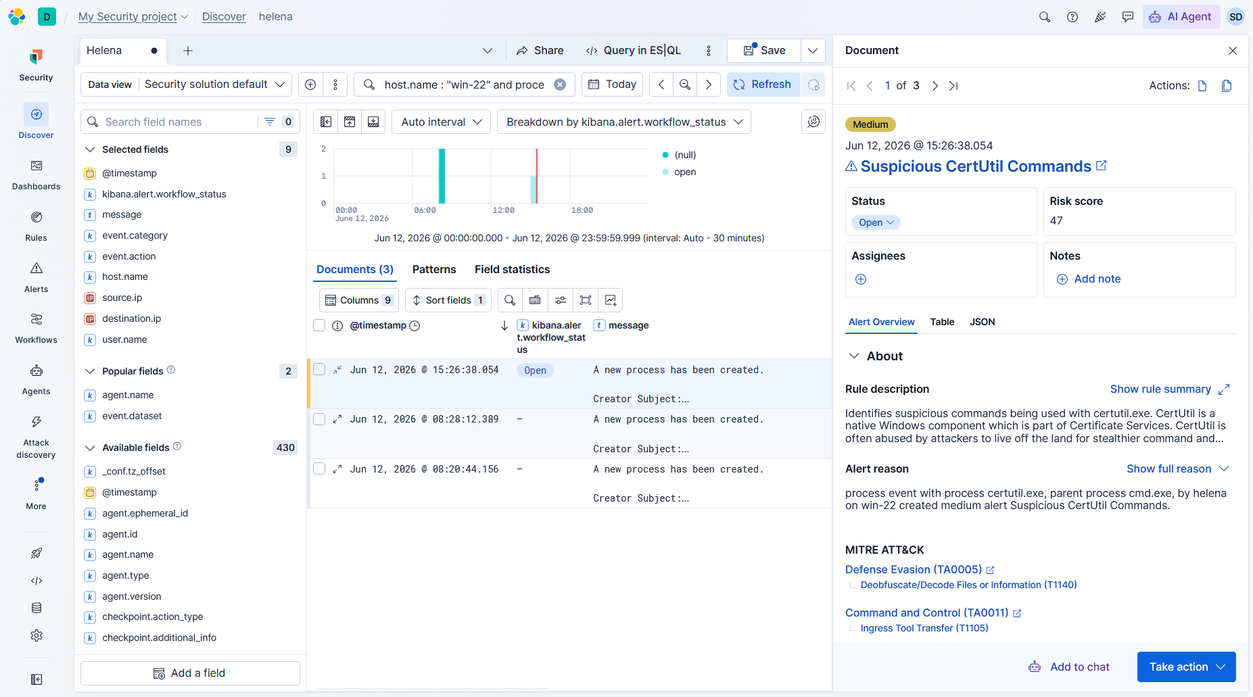
Task: Open the Auto interval dropdown
Action: point(441,122)
